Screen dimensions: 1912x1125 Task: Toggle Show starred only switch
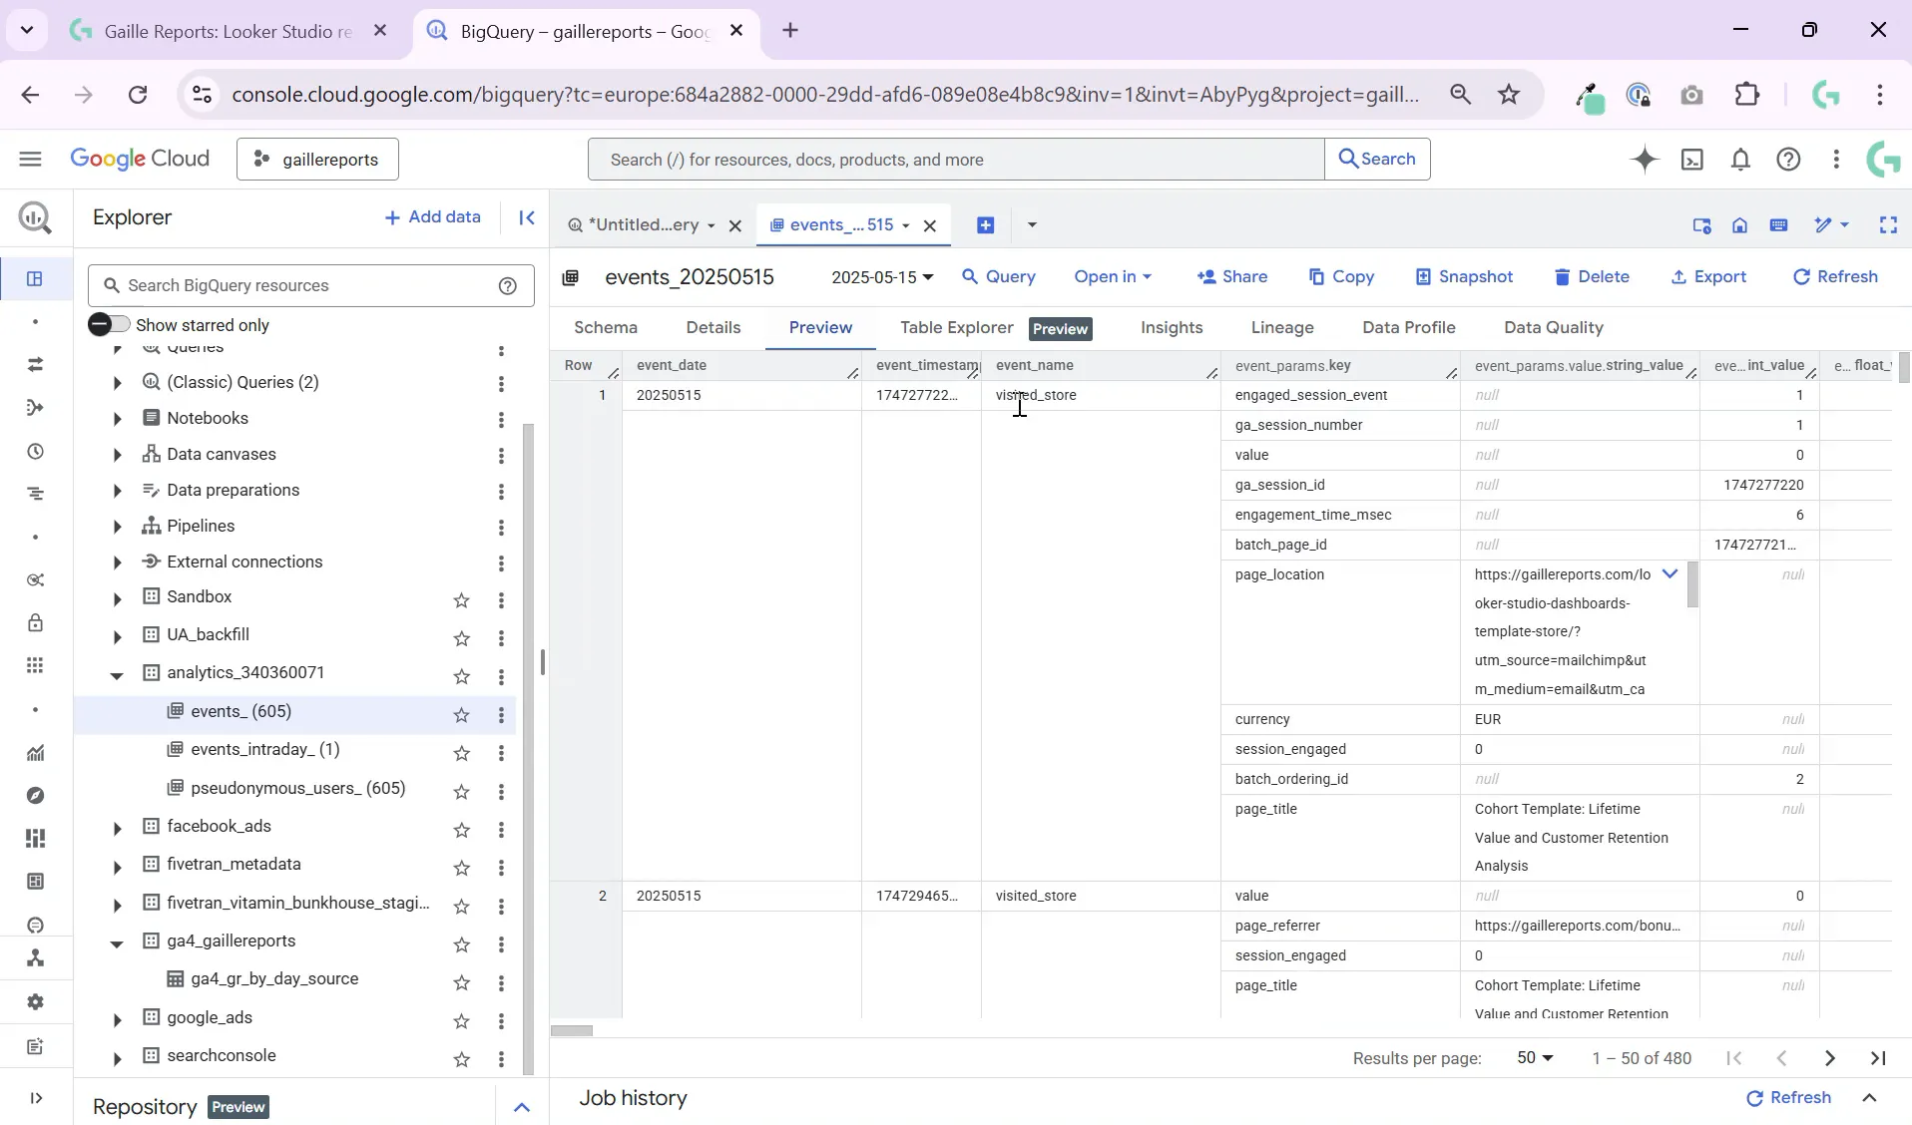pos(109,325)
